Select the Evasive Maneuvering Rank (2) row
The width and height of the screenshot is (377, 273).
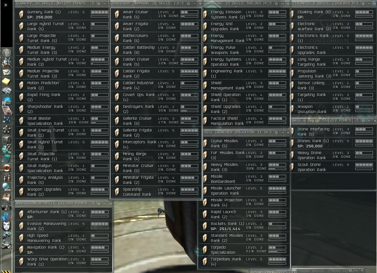[63, 226]
